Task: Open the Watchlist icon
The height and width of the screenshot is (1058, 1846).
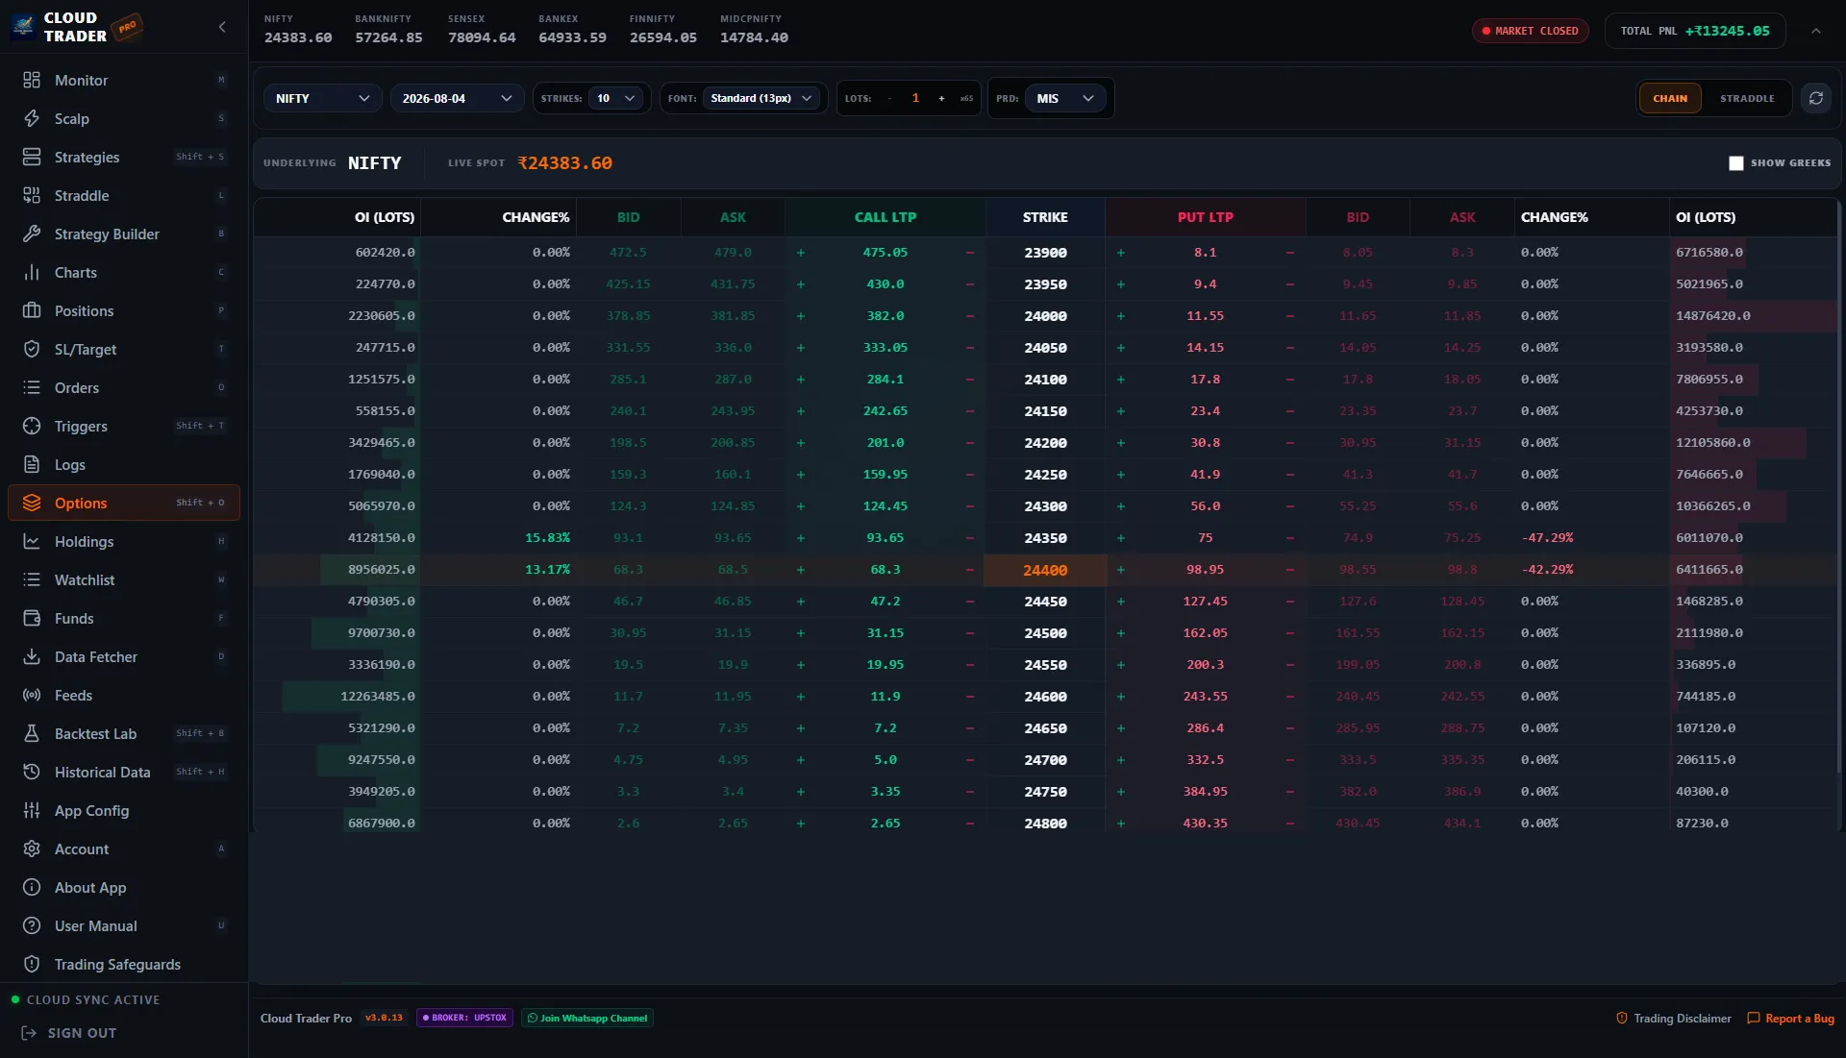Action: (x=32, y=579)
